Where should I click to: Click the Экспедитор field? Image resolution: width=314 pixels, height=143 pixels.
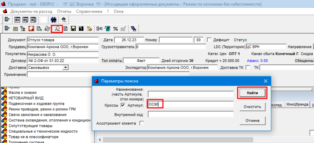point(182,67)
